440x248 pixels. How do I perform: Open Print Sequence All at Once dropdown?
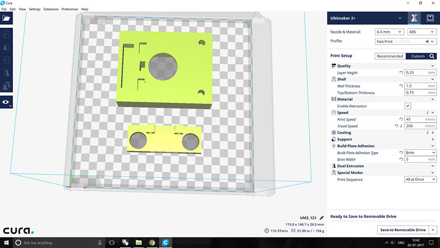420,180
